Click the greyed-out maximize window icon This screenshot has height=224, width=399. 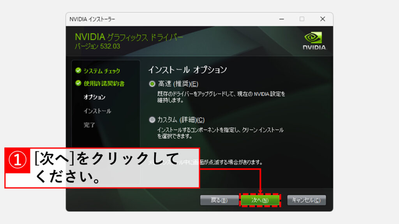[x=302, y=19]
